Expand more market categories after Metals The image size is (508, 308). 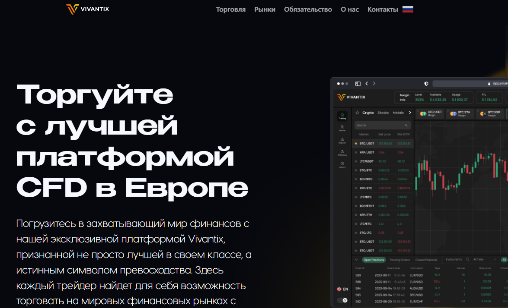click(x=410, y=113)
